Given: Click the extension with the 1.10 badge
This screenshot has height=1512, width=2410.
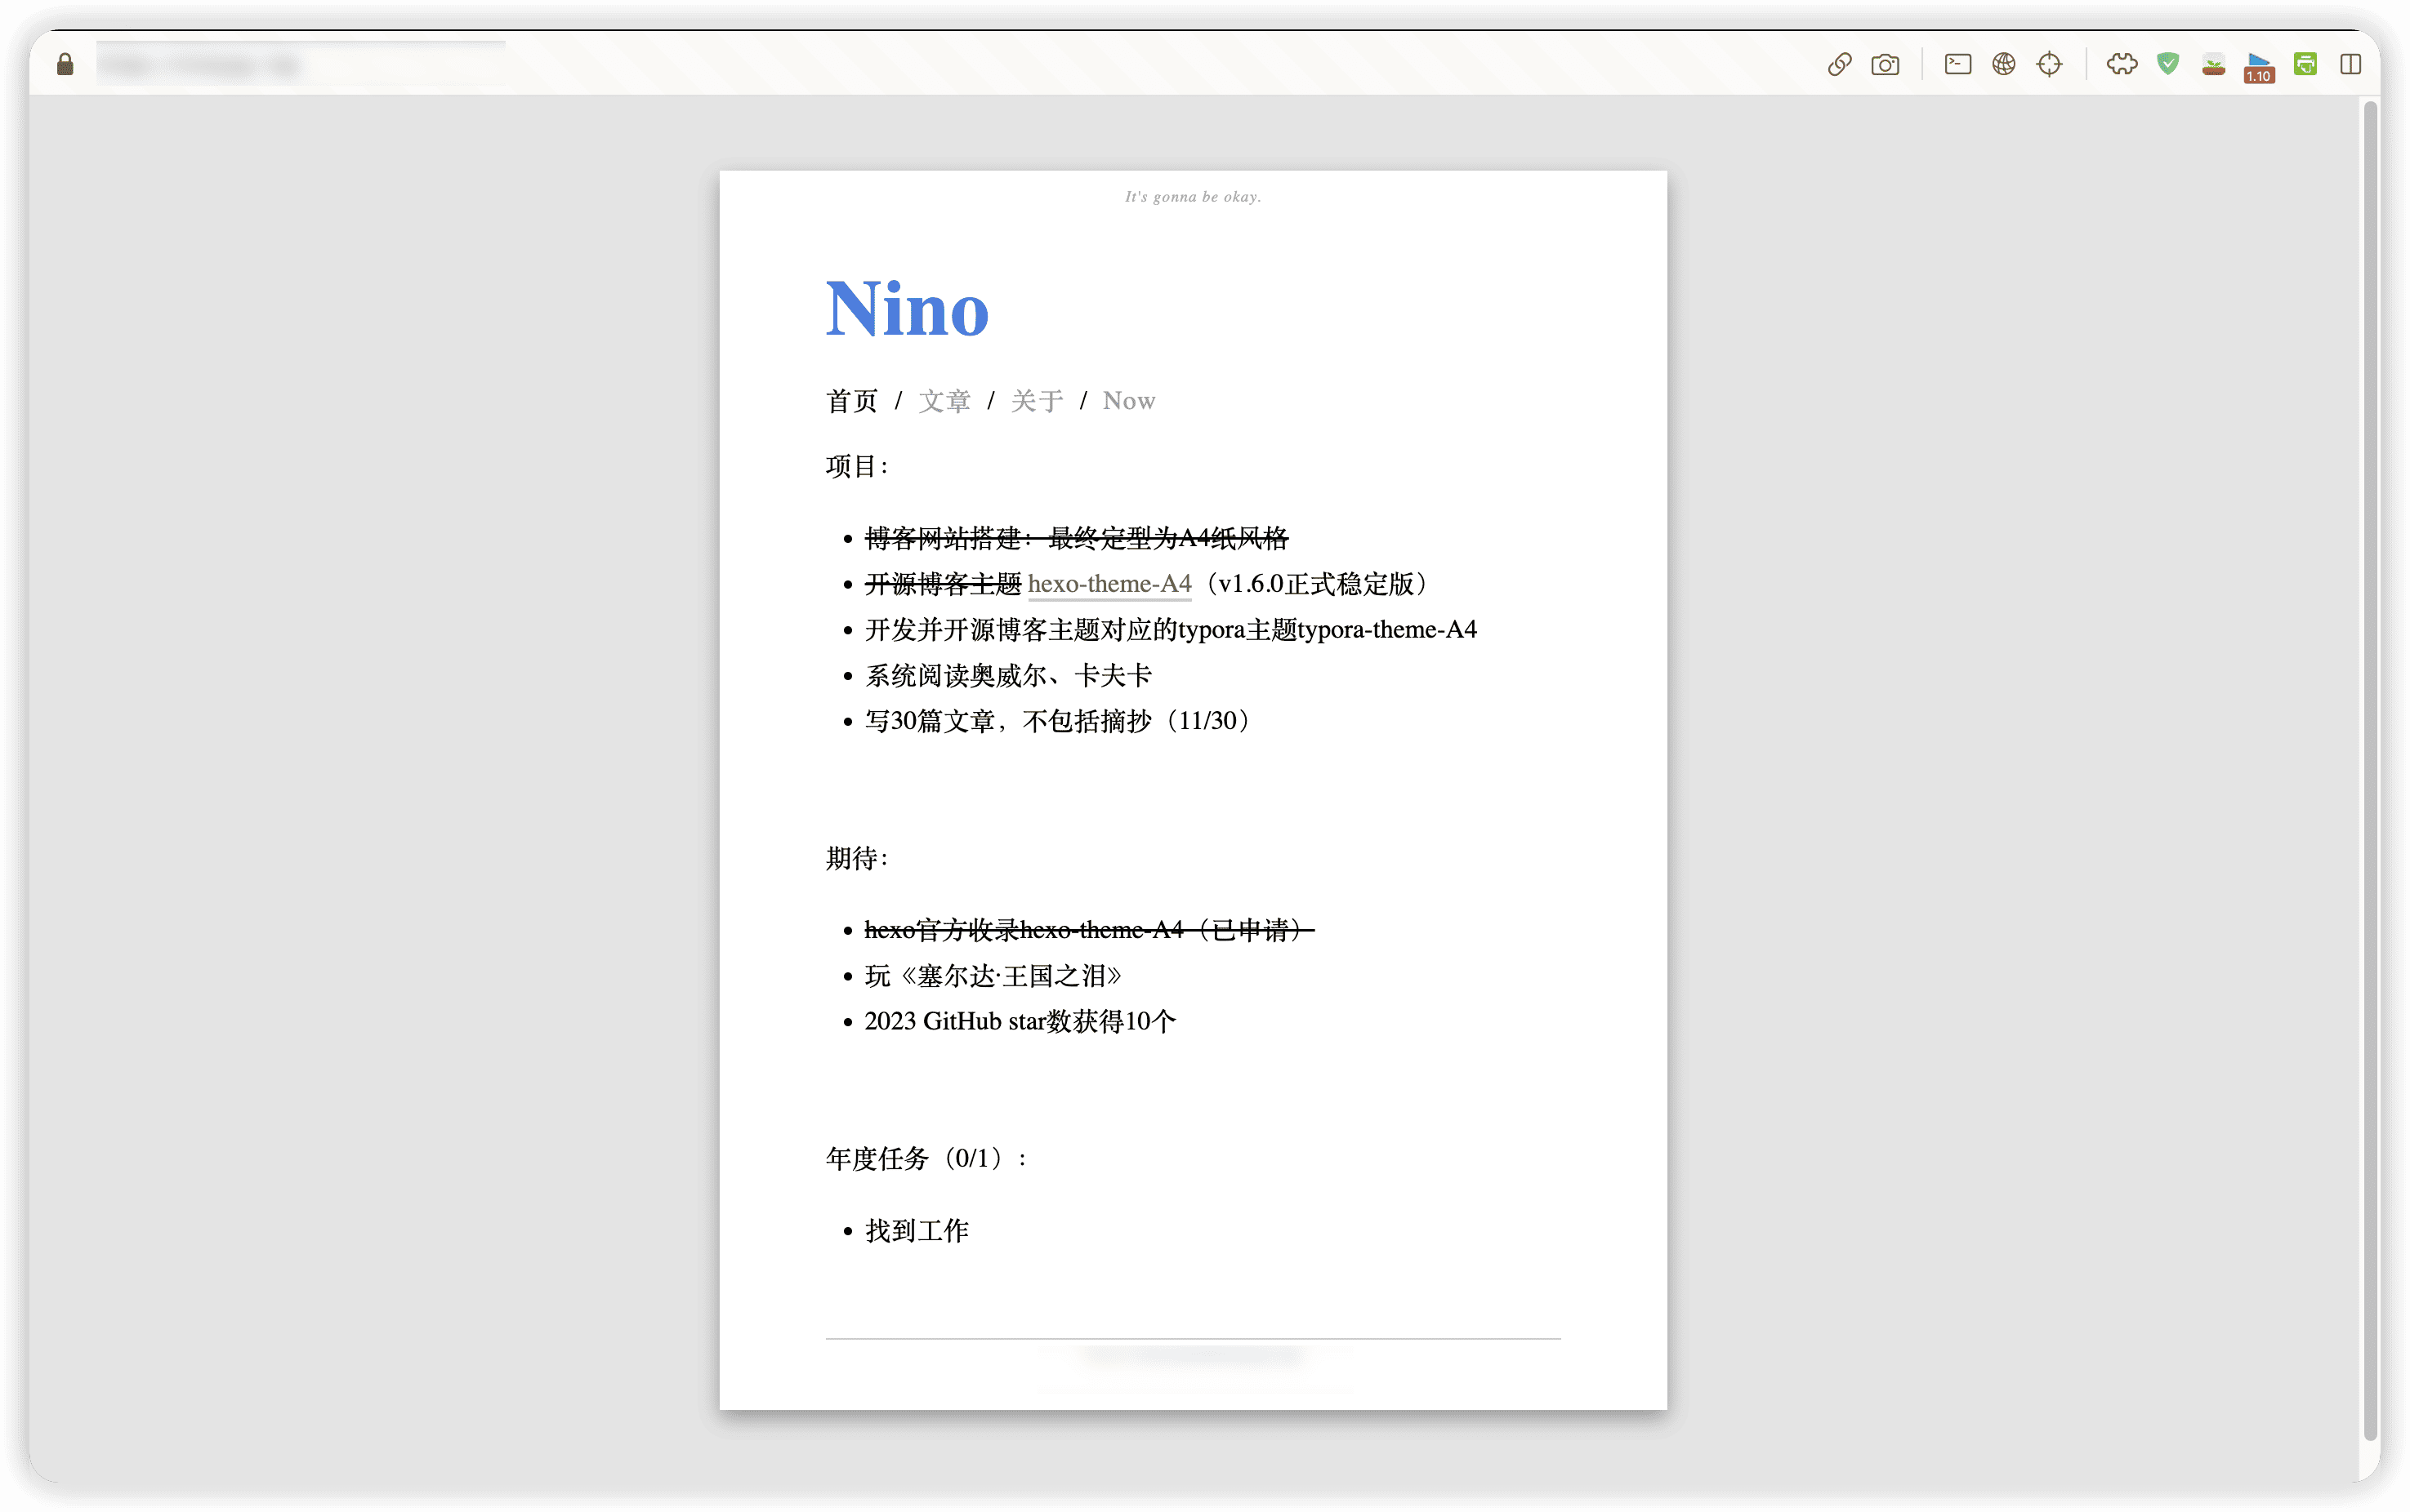Looking at the screenshot, I should (x=2259, y=67).
